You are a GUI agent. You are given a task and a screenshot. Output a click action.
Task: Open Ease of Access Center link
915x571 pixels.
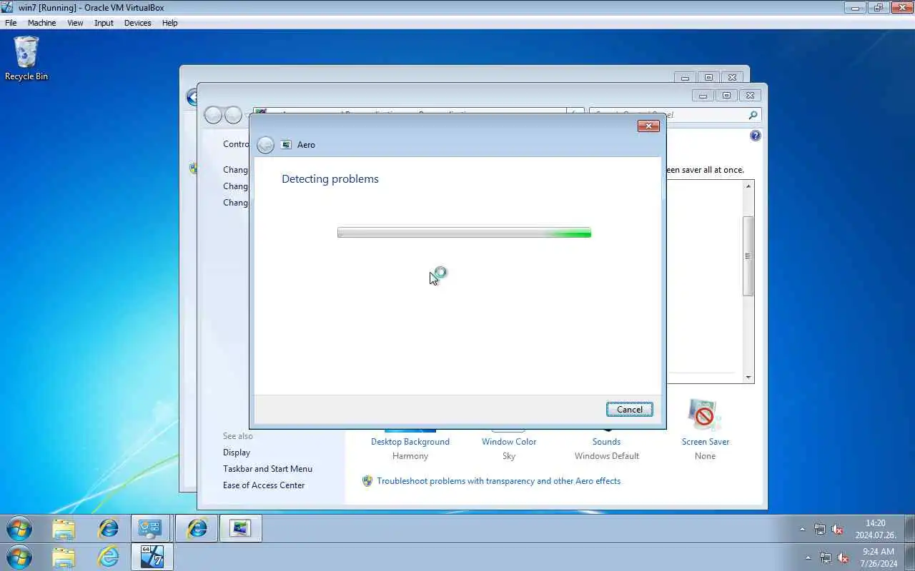(x=264, y=485)
